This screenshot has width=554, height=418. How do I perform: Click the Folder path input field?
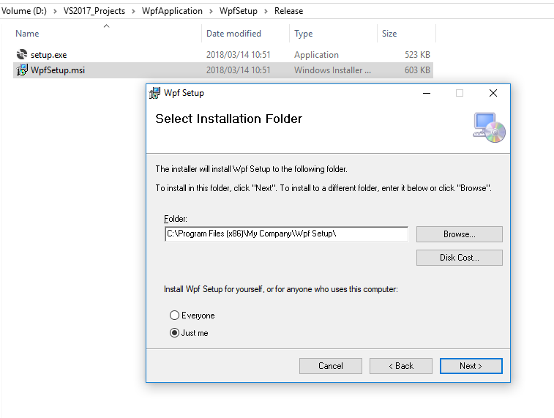click(x=285, y=234)
